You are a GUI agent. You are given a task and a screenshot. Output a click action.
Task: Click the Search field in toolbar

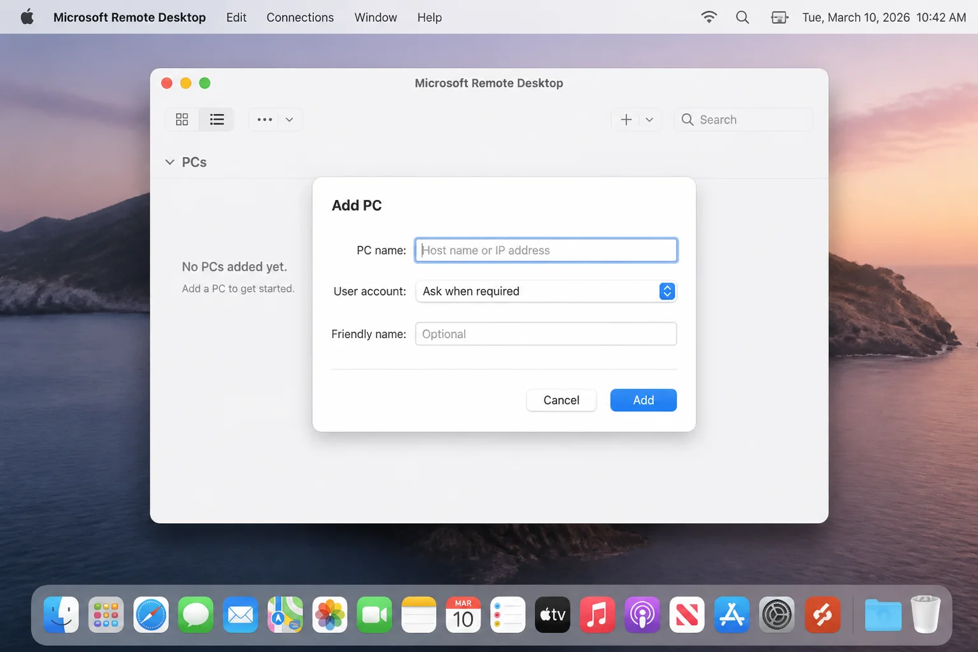(x=743, y=120)
